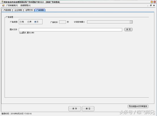Select the 视 ad type radio button
This screenshot has height=116, width=157.
coord(21,22)
